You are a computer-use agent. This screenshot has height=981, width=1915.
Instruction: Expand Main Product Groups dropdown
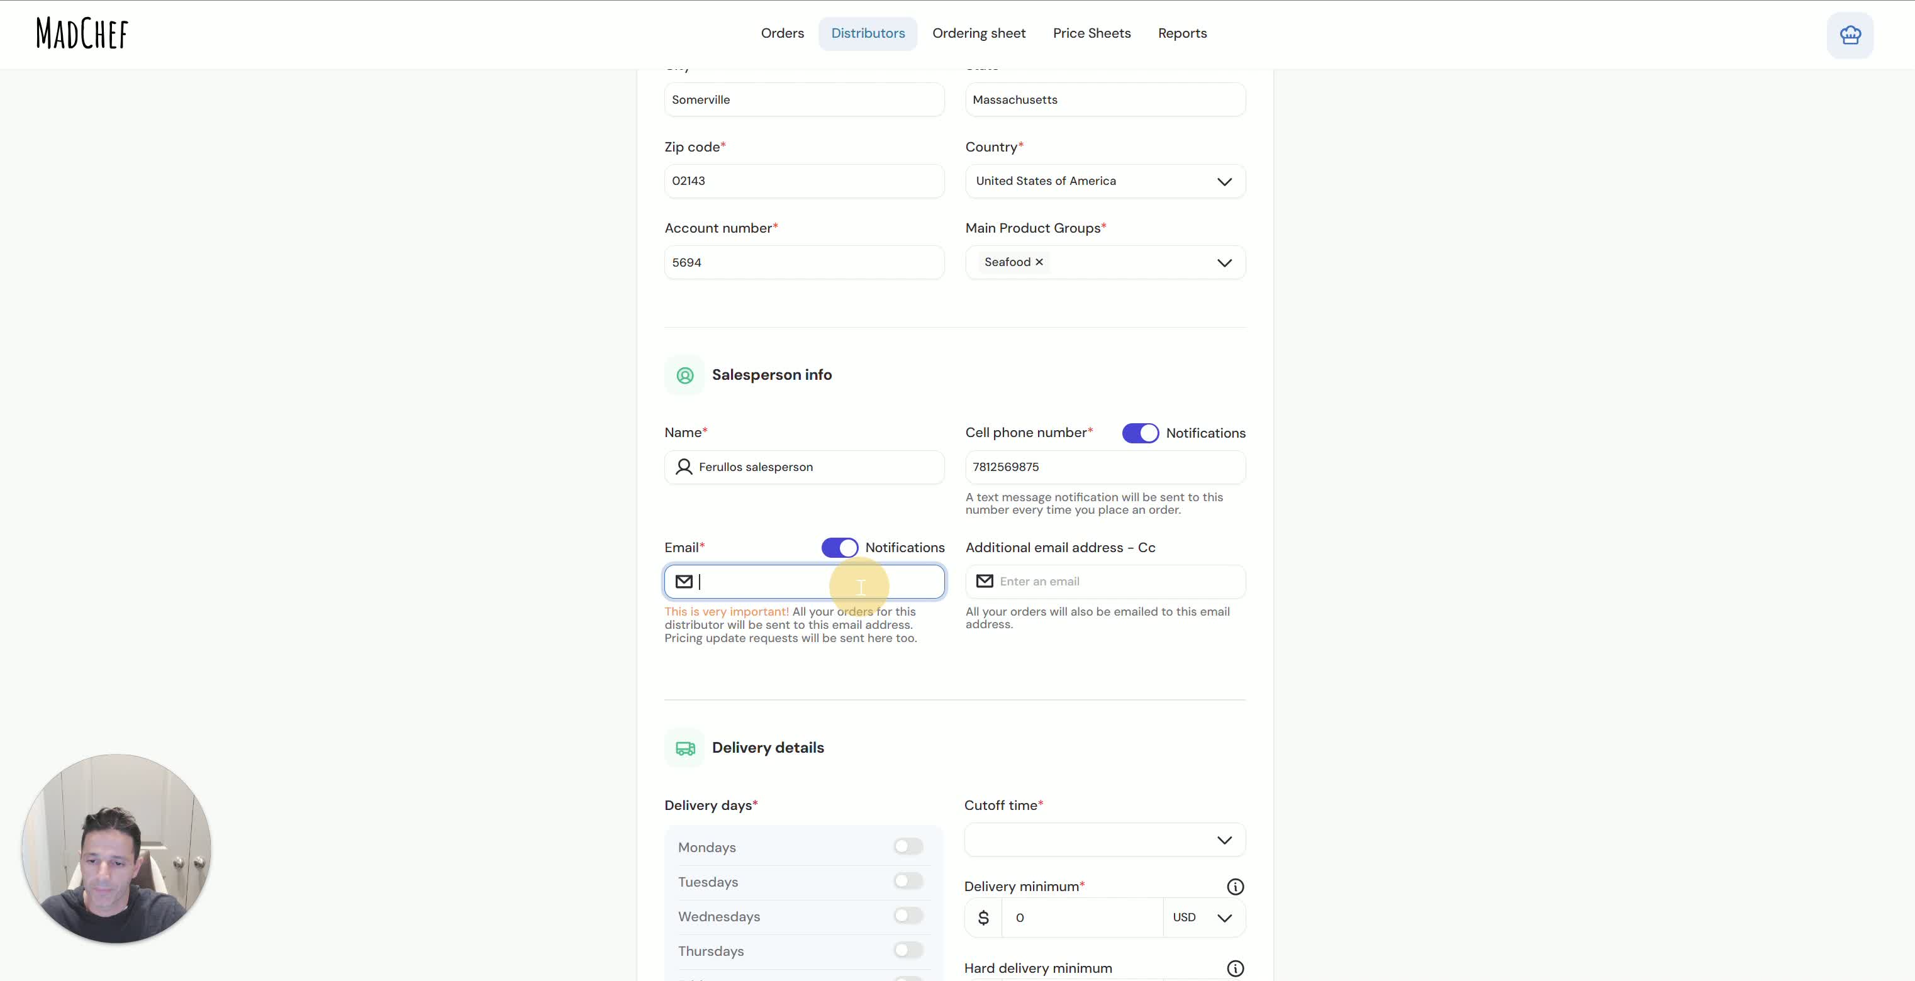click(1224, 262)
